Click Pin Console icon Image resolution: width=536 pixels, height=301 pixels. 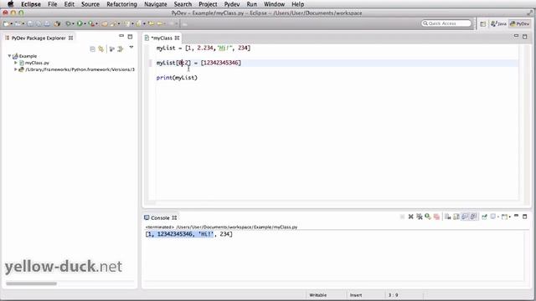pyautogui.click(x=484, y=217)
